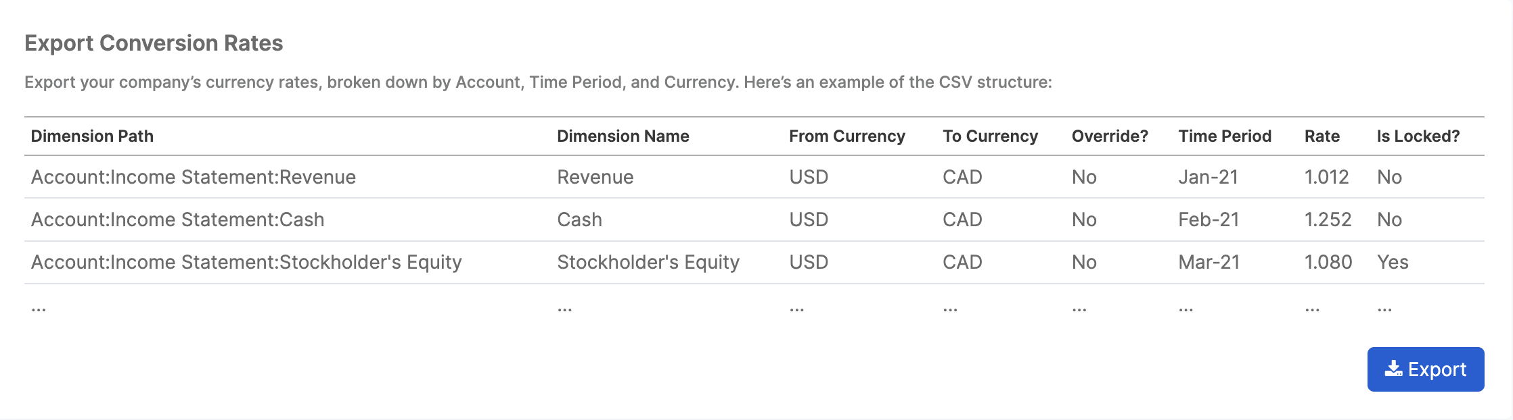Select the Yes locked value in third row
This screenshot has width=1513, height=420.
pos(1393,262)
